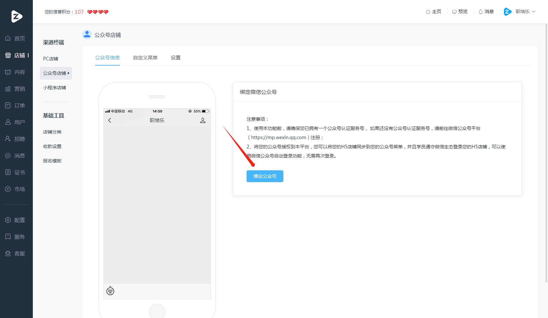Switch to the 公众号信息 tab
Viewport: 548px width, 318px height.
click(107, 57)
